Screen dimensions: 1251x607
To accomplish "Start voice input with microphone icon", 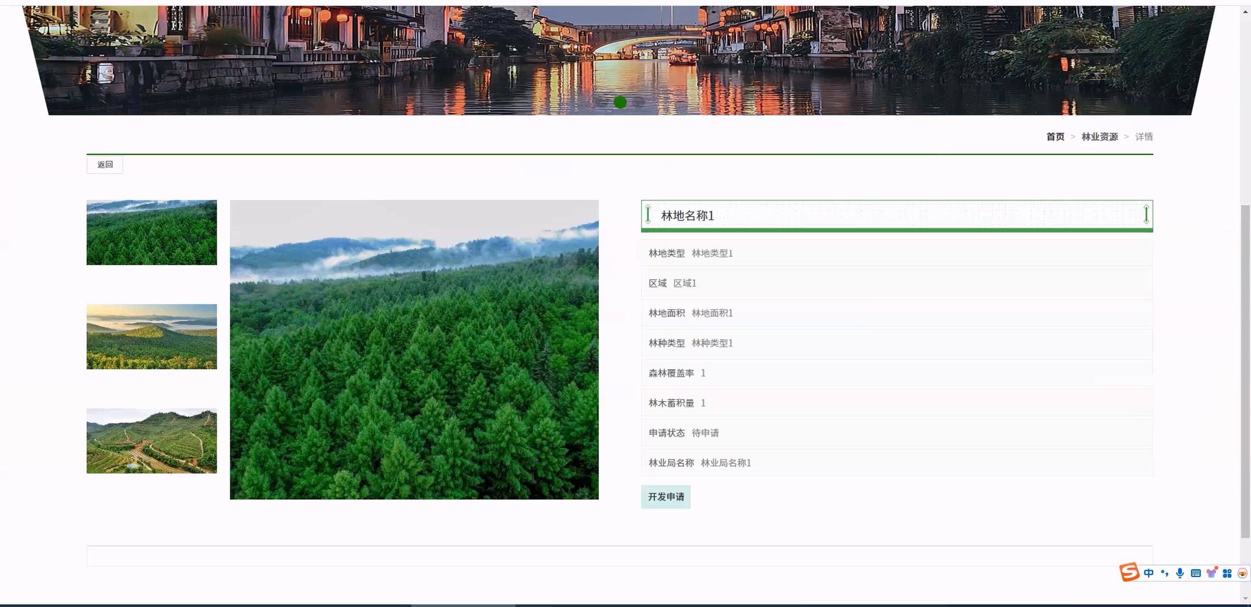I will [x=1180, y=573].
